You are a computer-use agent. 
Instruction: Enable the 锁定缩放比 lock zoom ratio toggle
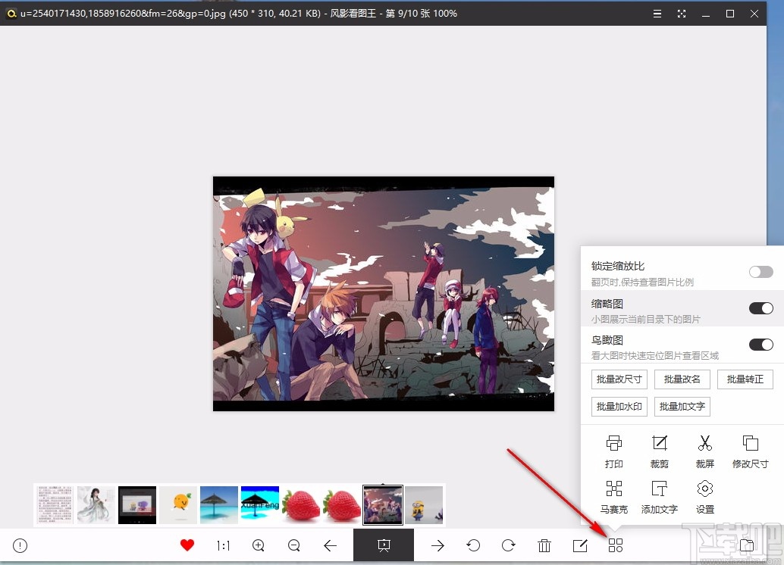pyautogui.click(x=760, y=272)
